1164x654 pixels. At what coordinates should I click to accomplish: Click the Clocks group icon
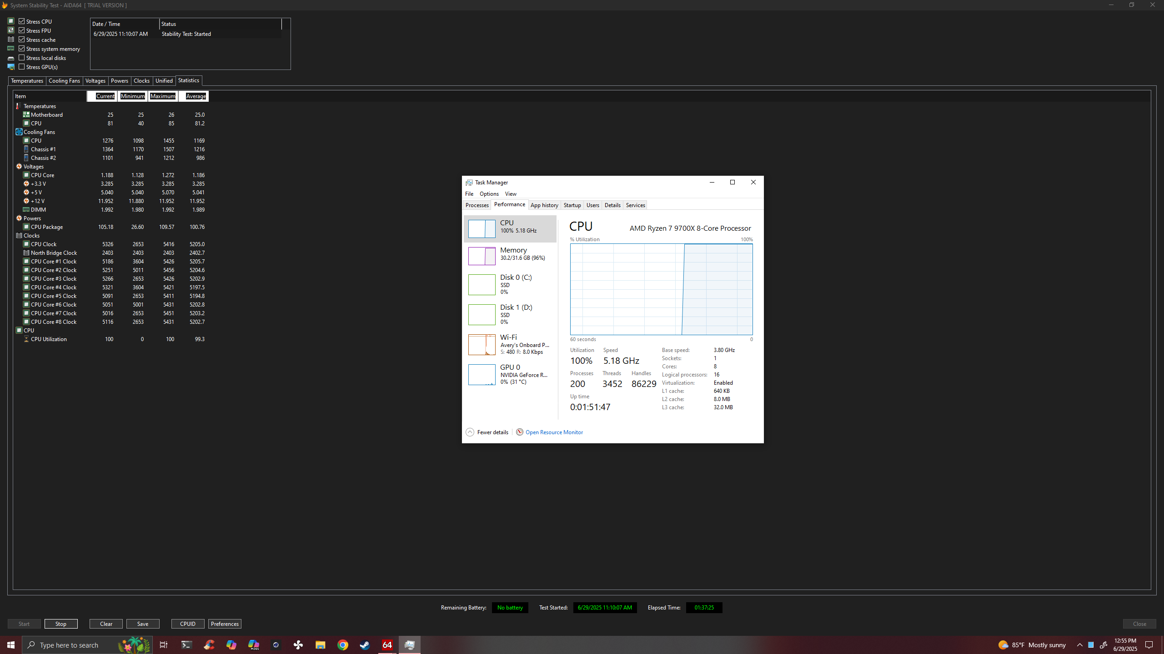click(x=19, y=235)
